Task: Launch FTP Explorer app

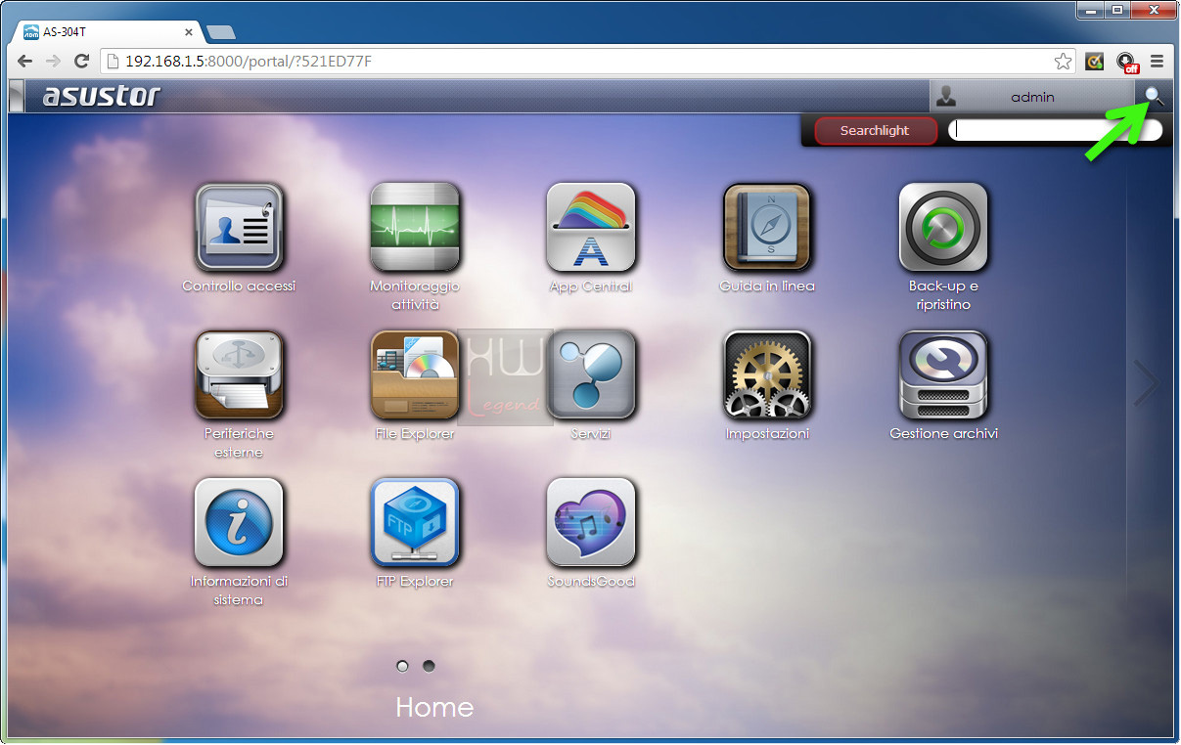Action: point(415,522)
